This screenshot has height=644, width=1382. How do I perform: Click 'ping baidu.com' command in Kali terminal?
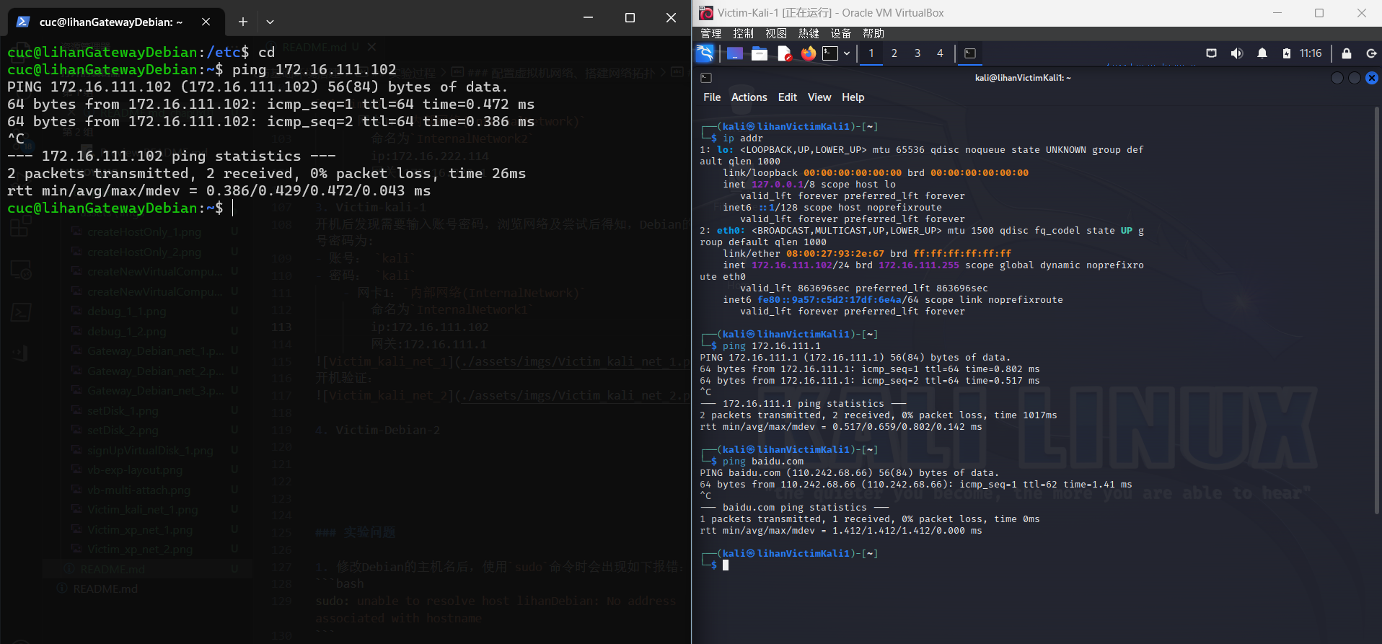click(763, 462)
